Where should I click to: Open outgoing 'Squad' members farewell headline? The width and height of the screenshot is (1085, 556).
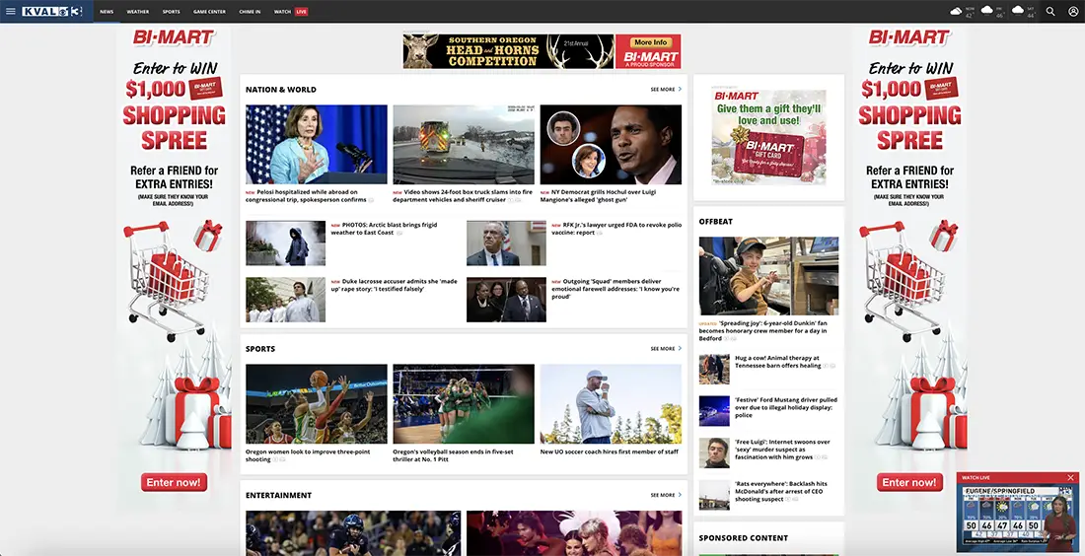click(615, 289)
